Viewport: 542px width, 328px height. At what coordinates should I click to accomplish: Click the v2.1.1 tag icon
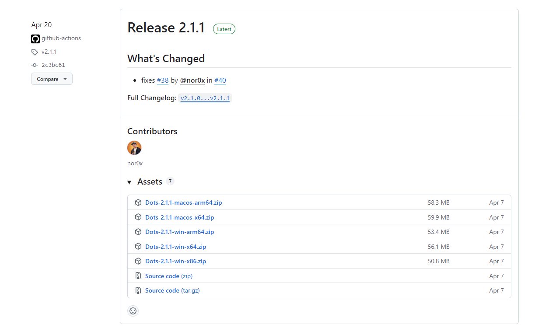(x=35, y=52)
